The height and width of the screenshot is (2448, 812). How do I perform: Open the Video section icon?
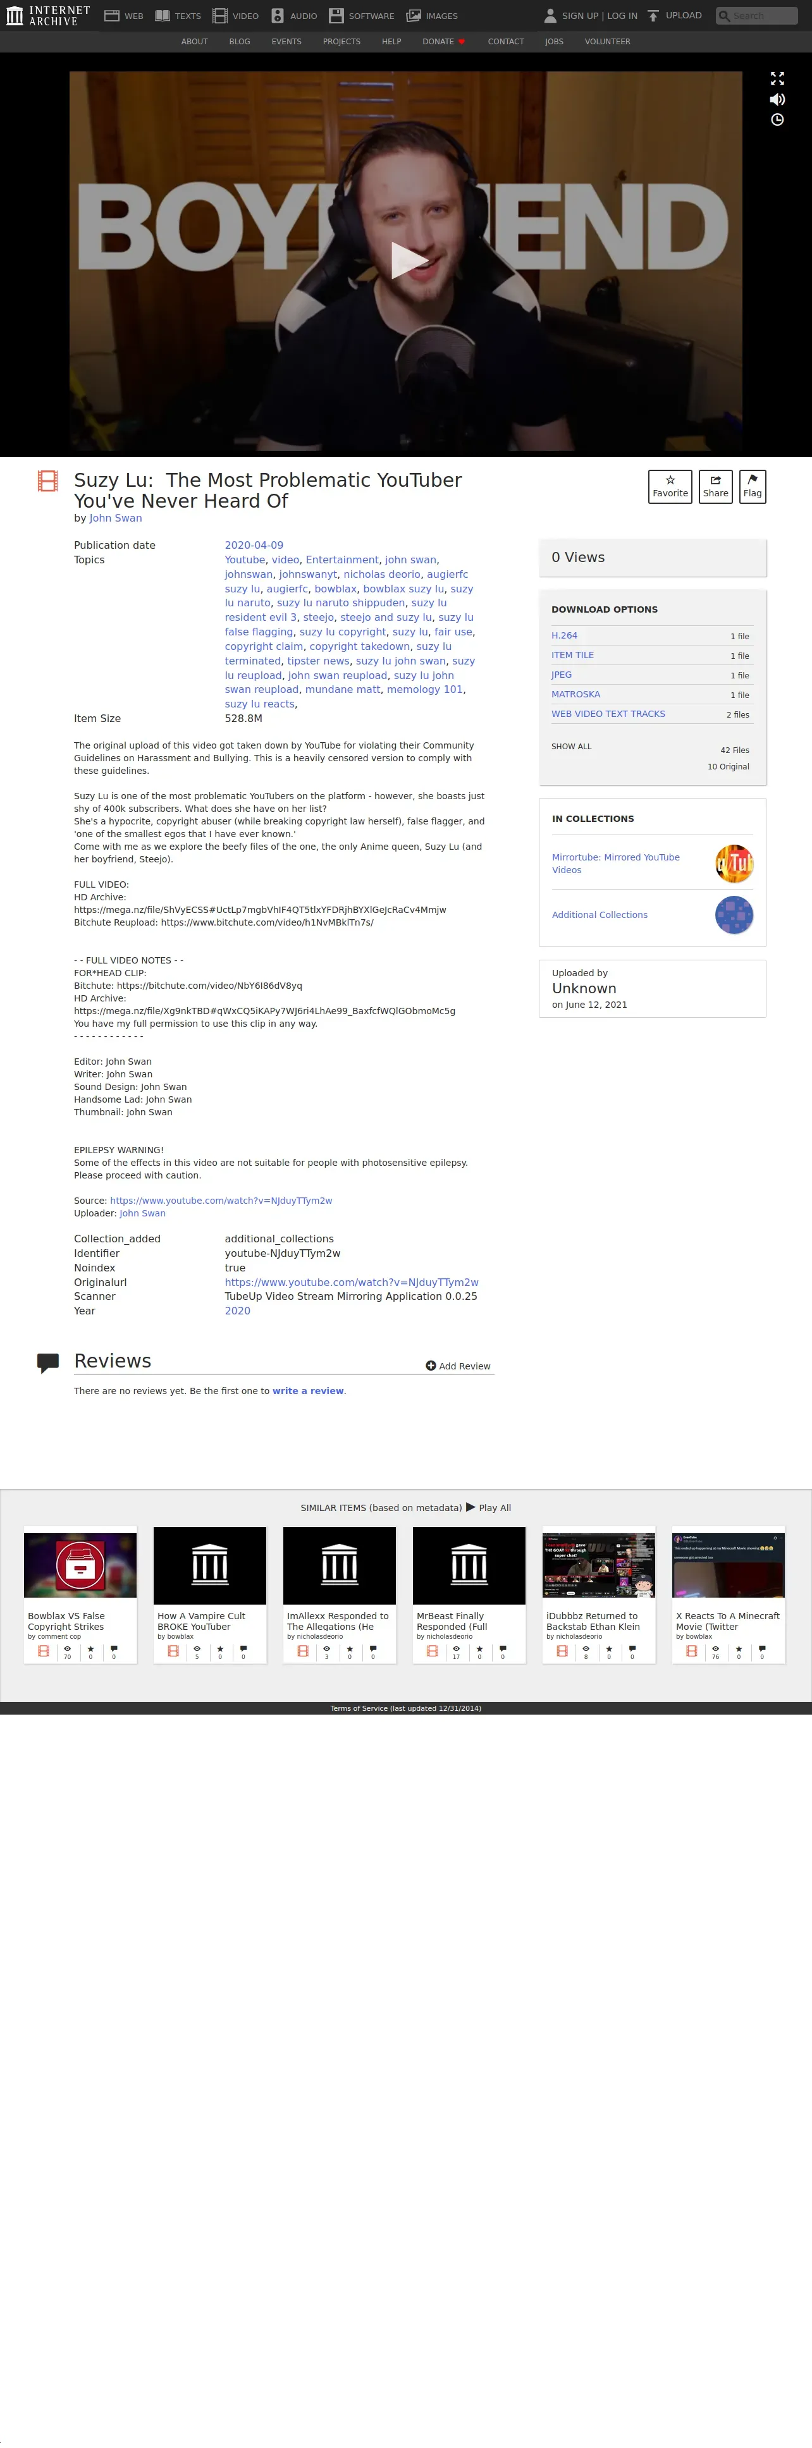219,16
